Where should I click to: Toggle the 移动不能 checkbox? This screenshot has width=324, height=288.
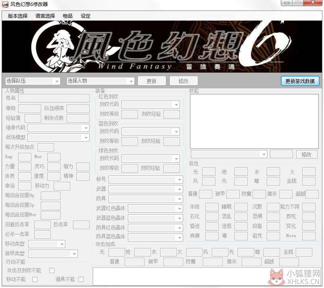click(35, 279)
